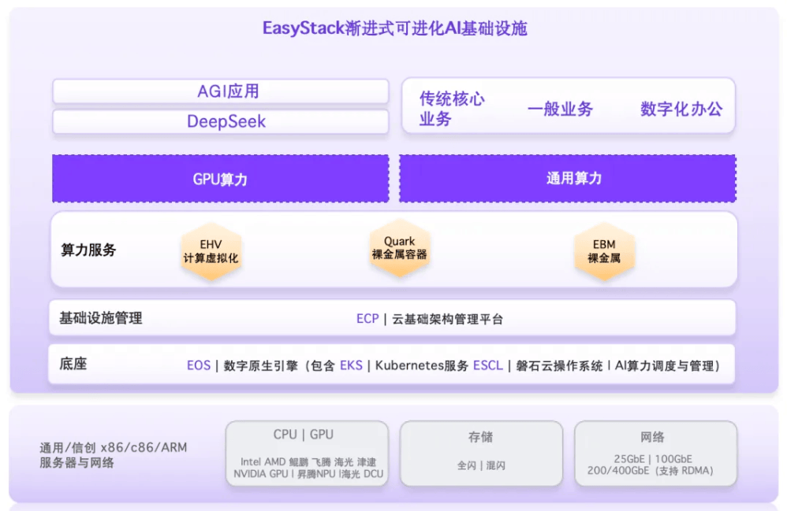Select the EHV 计算虚拟化 hexagon icon
This screenshot has width=787, height=511.
tap(211, 250)
